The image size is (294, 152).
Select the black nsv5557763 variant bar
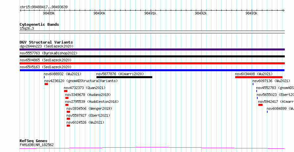(x=152, y=56)
